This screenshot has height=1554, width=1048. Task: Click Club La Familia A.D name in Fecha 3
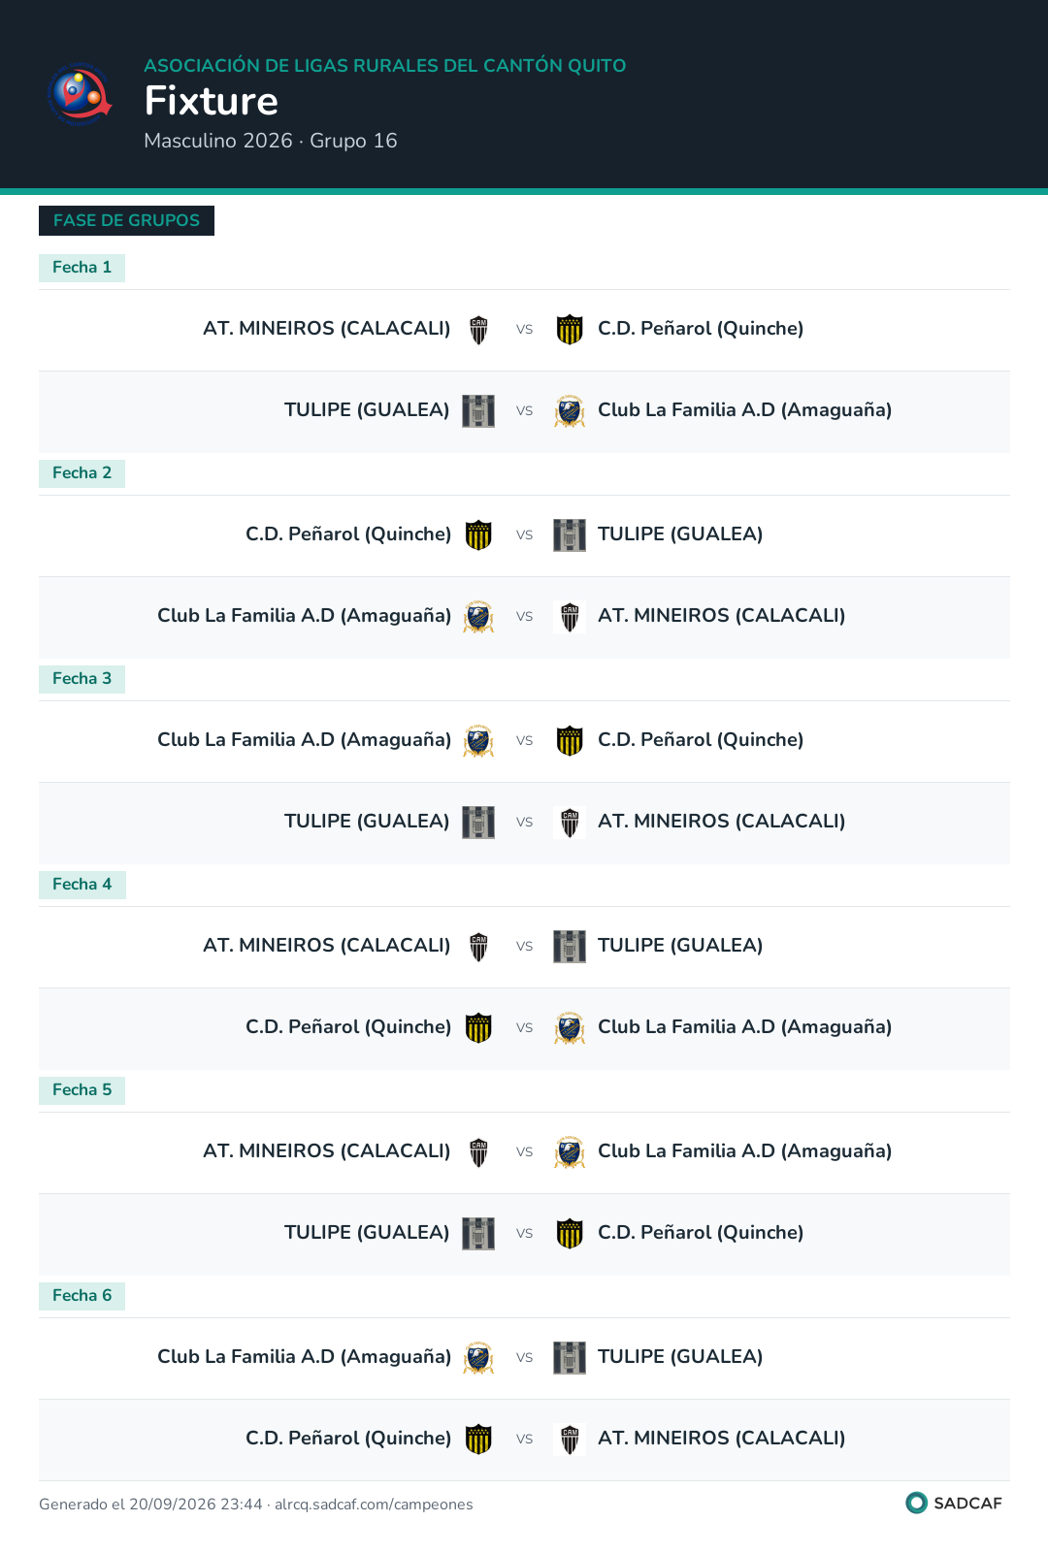click(304, 740)
